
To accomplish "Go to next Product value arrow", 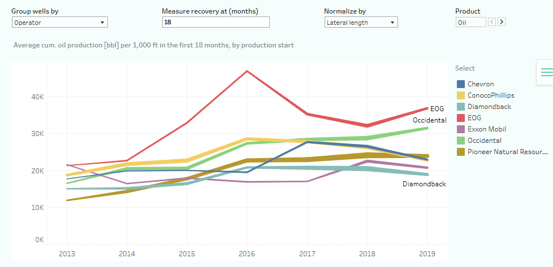I will click(x=501, y=22).
